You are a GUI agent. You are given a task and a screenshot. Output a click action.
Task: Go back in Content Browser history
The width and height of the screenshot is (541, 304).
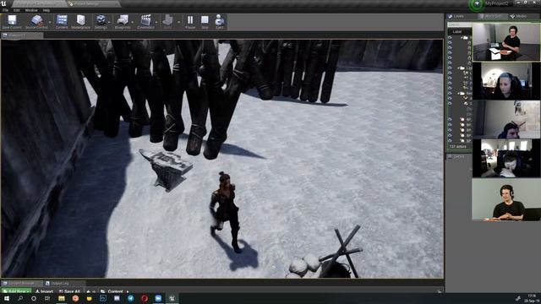tap(88, 291)
